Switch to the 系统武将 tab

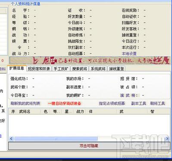point(98,69)
